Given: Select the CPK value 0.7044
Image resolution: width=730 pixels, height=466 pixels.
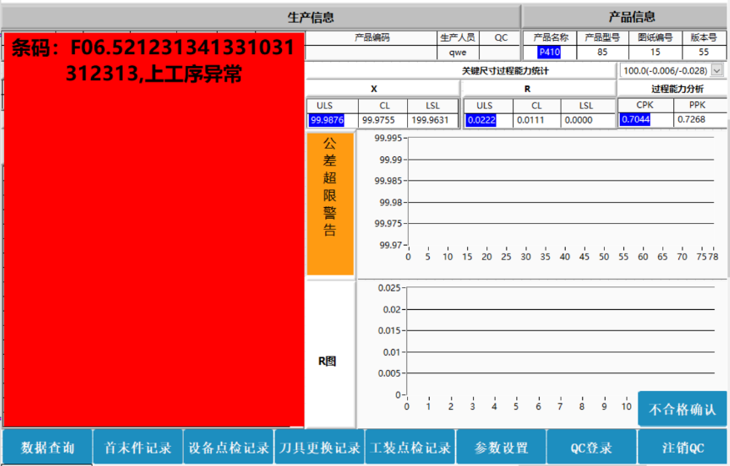Looking at the screenshot, I should pyautogui.click(x=645, y=119).
